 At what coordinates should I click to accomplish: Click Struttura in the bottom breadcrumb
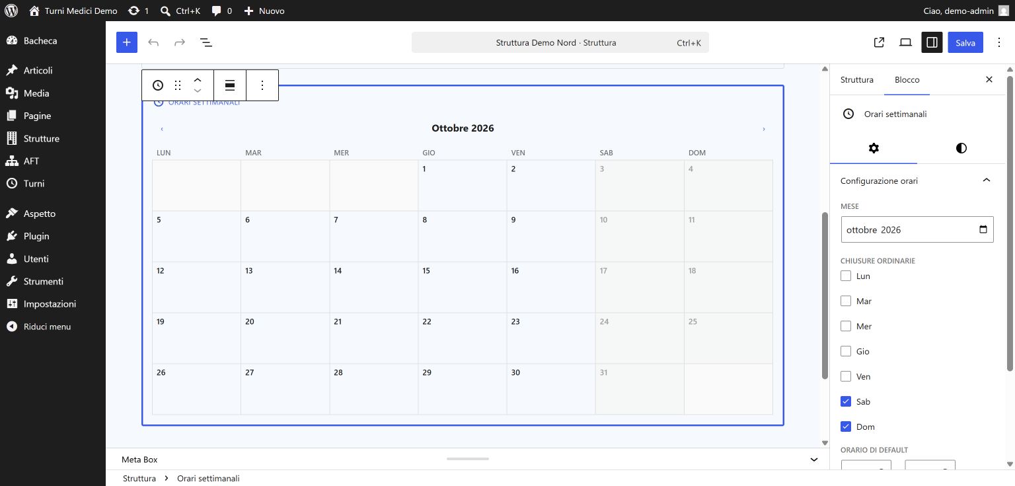pyautogui.click(x=139, y=478)
